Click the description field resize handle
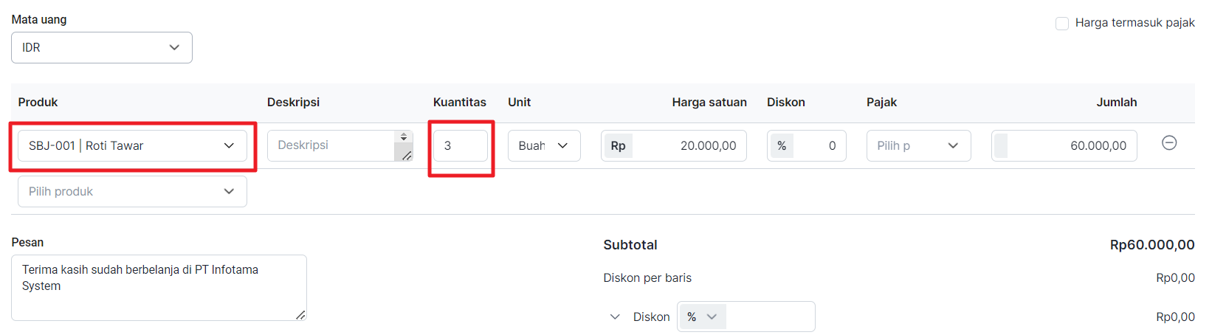This screenshot has width=1212, height=335. 406,156
